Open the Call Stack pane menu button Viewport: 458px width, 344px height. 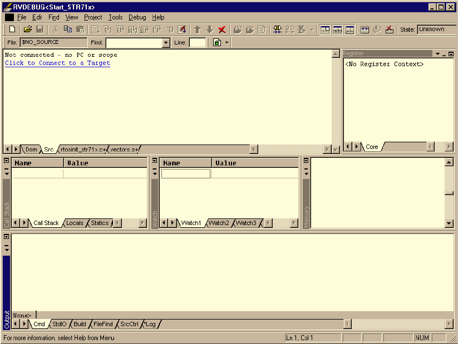(x=7, y=161)
